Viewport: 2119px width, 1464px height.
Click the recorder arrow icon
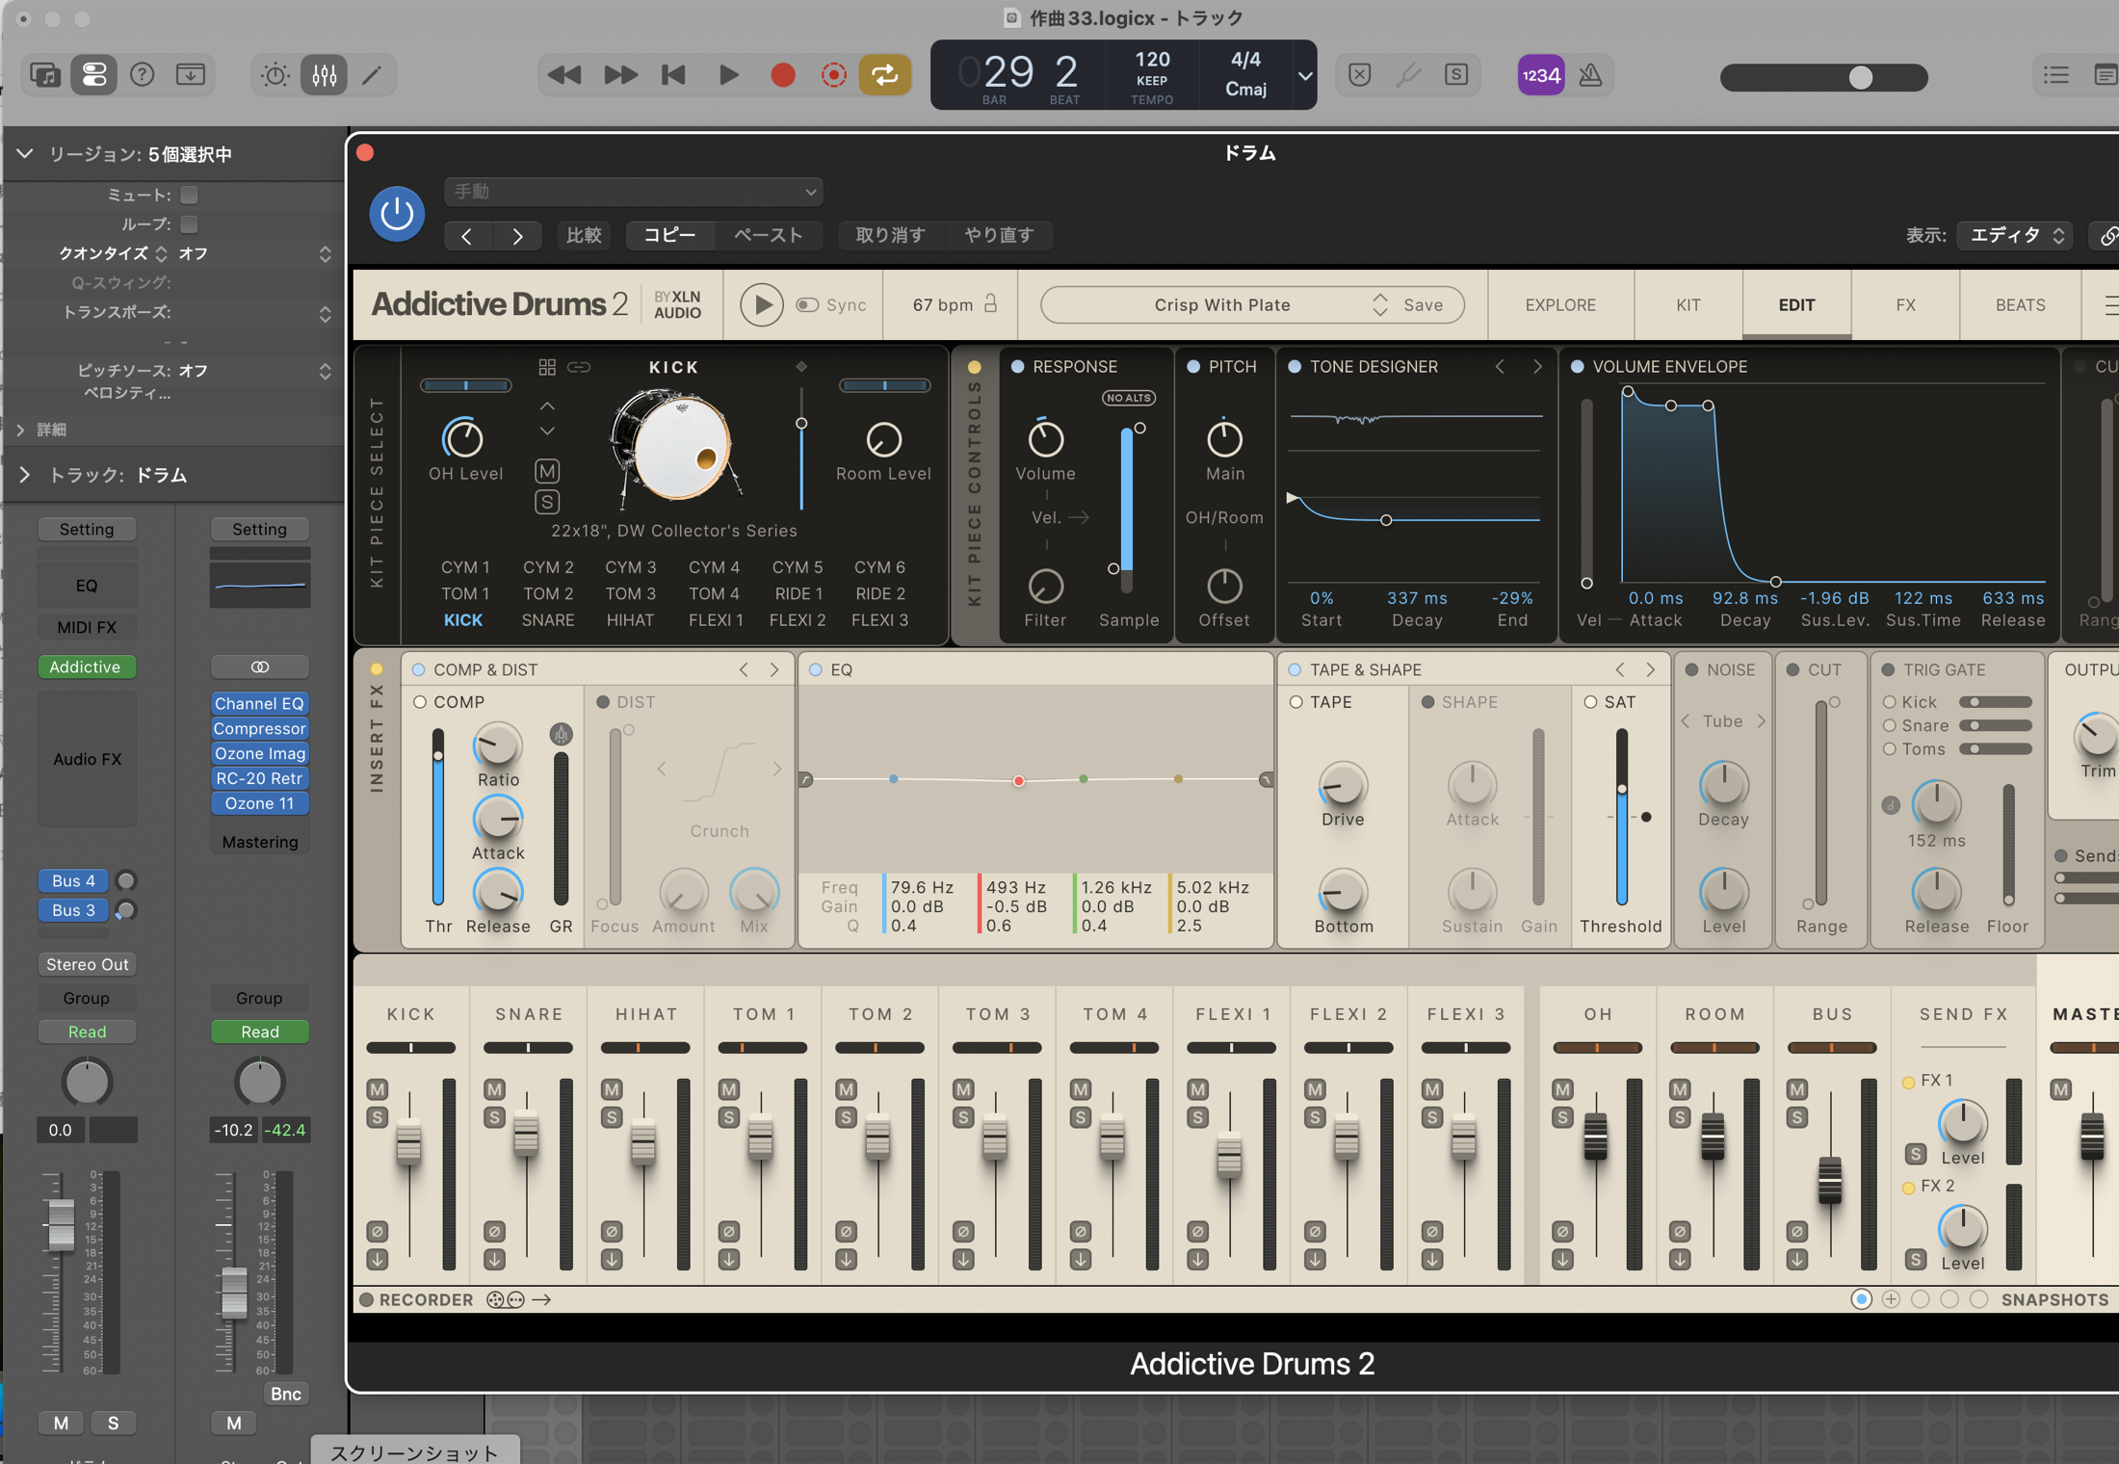coord(541,1300)
